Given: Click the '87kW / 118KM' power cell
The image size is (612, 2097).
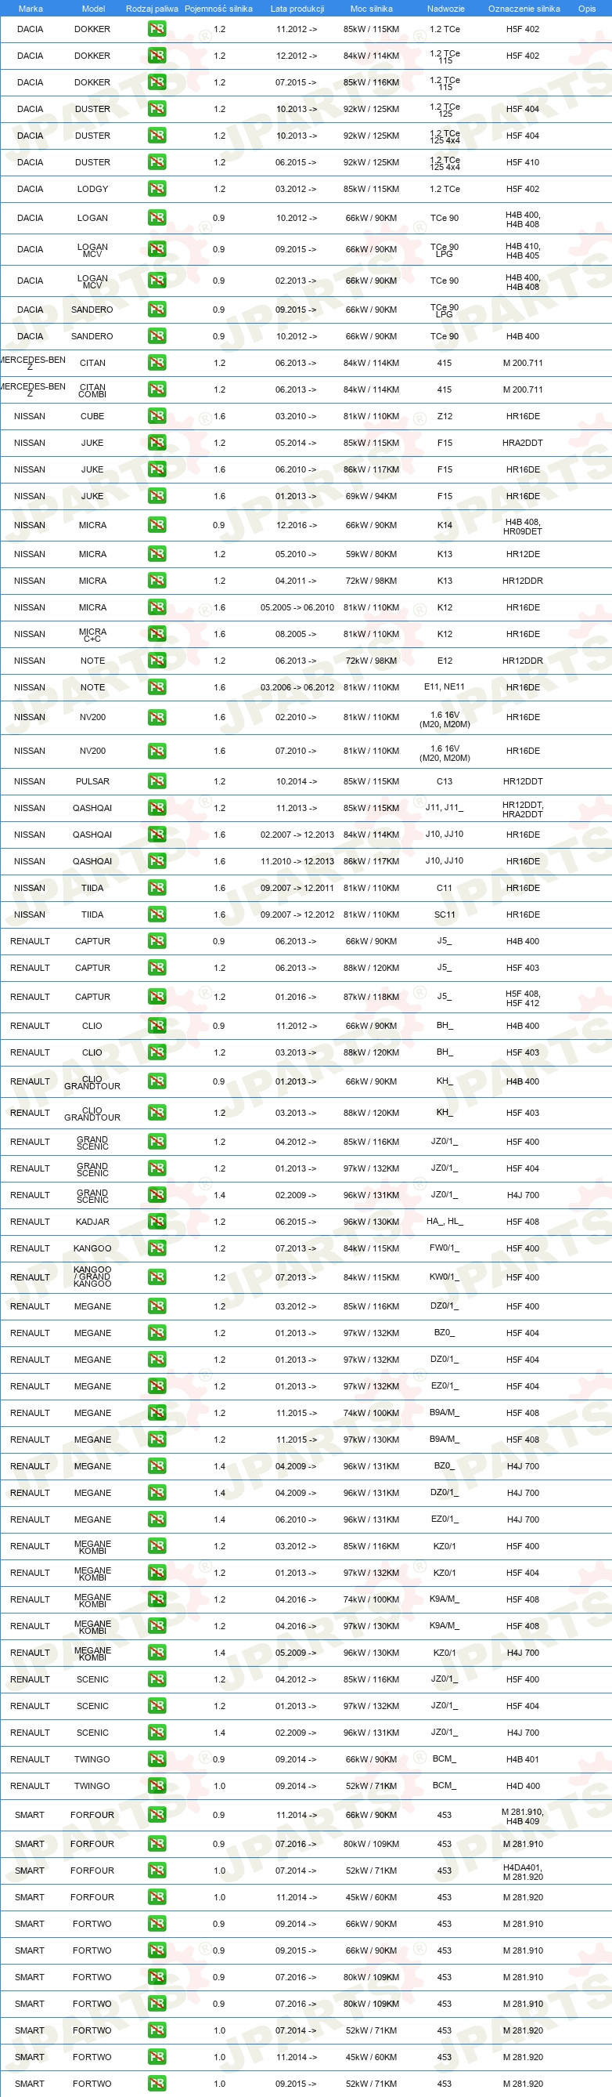Looking at the screenshot, I should tap(372, 997).
